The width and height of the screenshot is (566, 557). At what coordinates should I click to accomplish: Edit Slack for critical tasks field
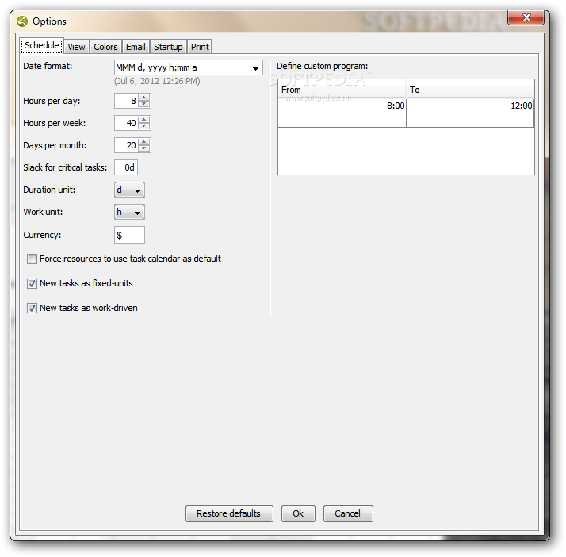(126, 167)
